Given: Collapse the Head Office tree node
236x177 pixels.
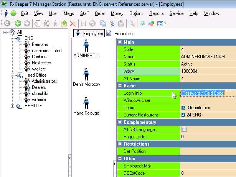Looking at the screenshot, I should coord(13,75).
